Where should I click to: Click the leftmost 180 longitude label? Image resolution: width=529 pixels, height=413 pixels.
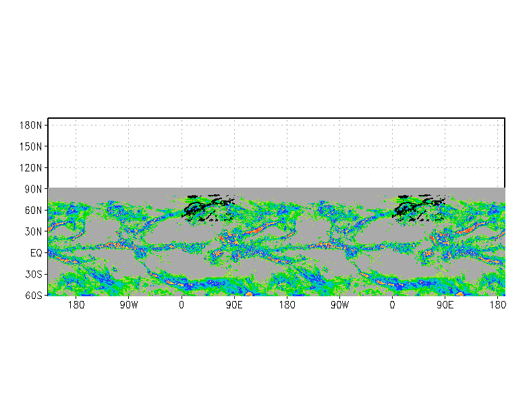76,306
